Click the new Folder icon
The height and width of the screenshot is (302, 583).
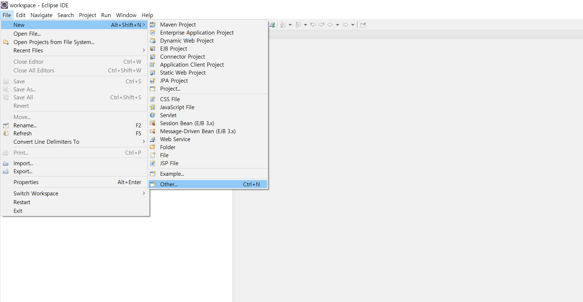point(153,147)
